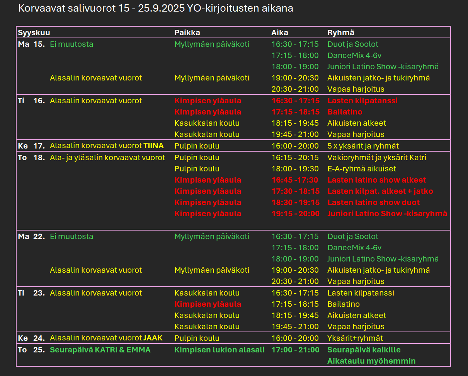Click the red 'Lasten latino show duot'
This screenshot has height=376, width=468.
374,202
